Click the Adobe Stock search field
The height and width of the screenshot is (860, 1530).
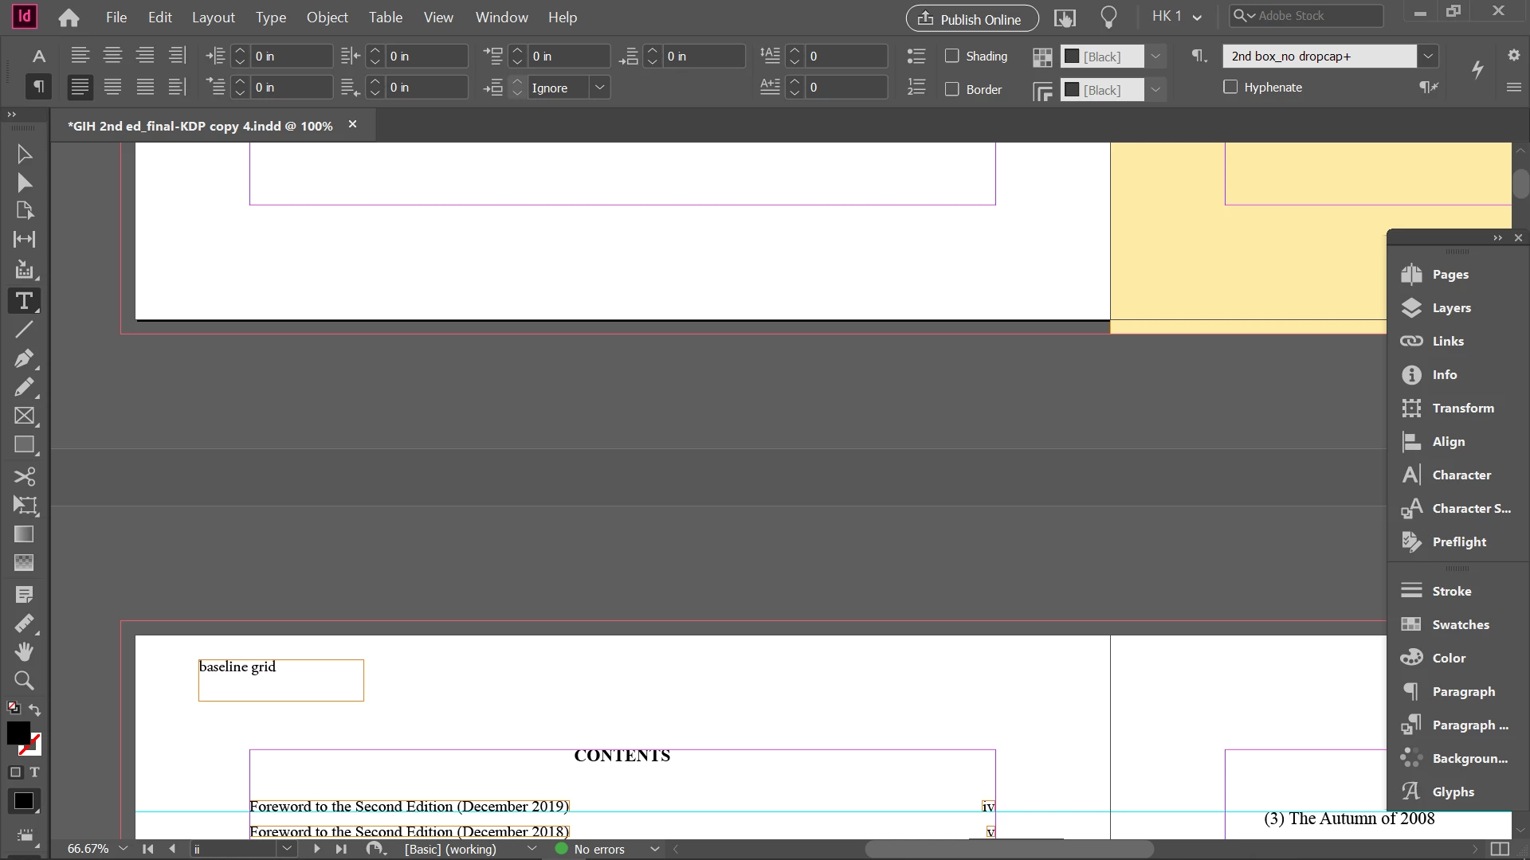(x=1315, y=15)
